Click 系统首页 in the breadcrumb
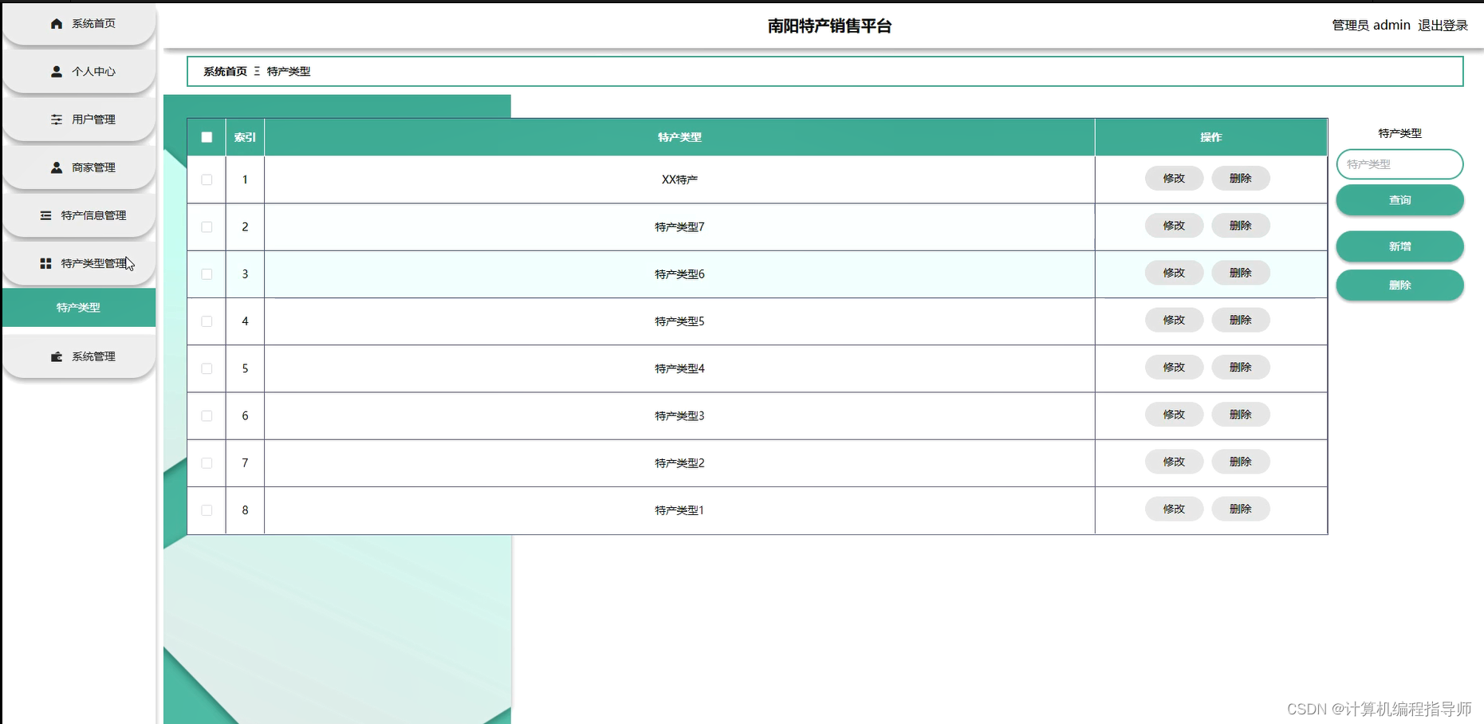The image size is (1484, 724). [x=225, y=72]
